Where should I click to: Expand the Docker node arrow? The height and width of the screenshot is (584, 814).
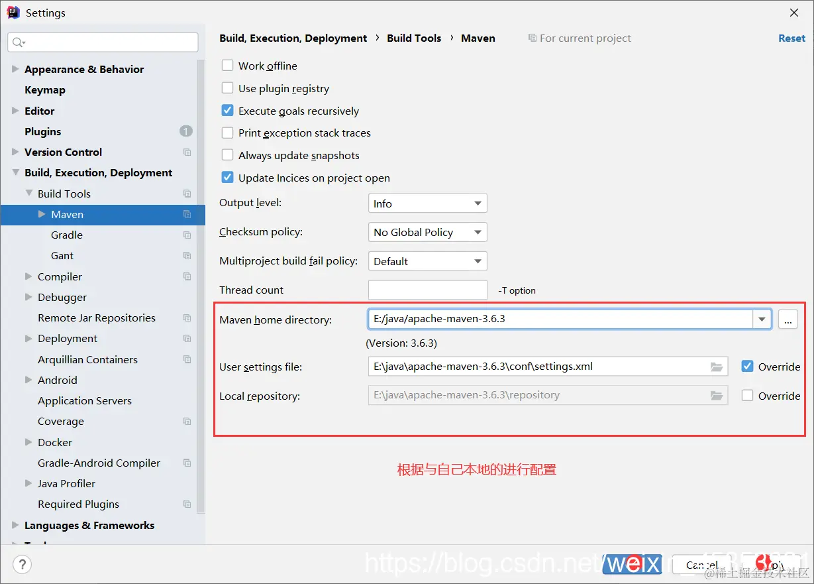28,442
